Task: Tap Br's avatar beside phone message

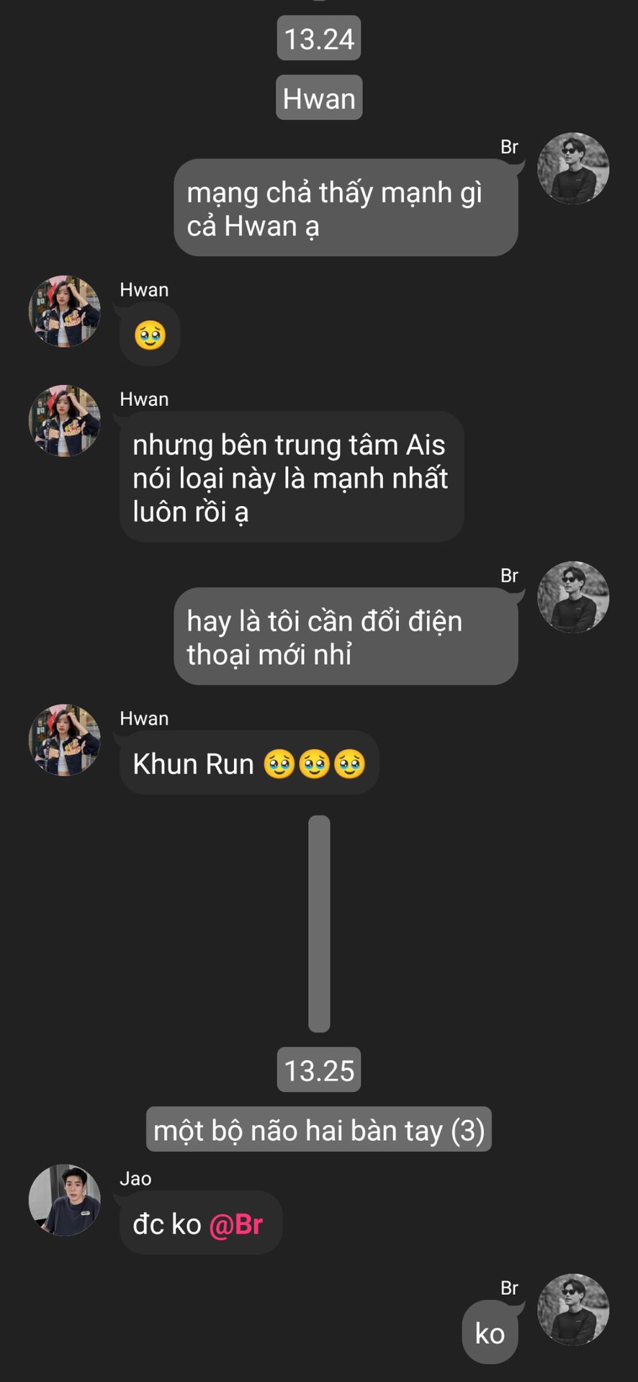Action: tap(573, 597)
